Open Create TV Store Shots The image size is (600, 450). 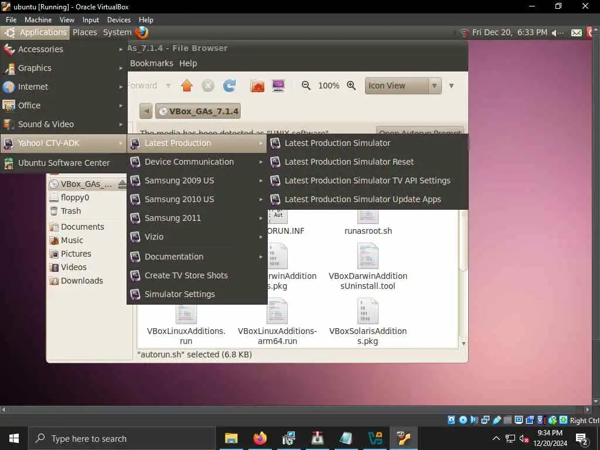pos(197,275)
